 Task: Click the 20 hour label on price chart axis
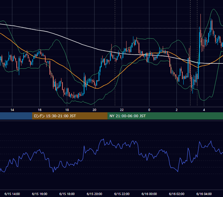(94, 110)
